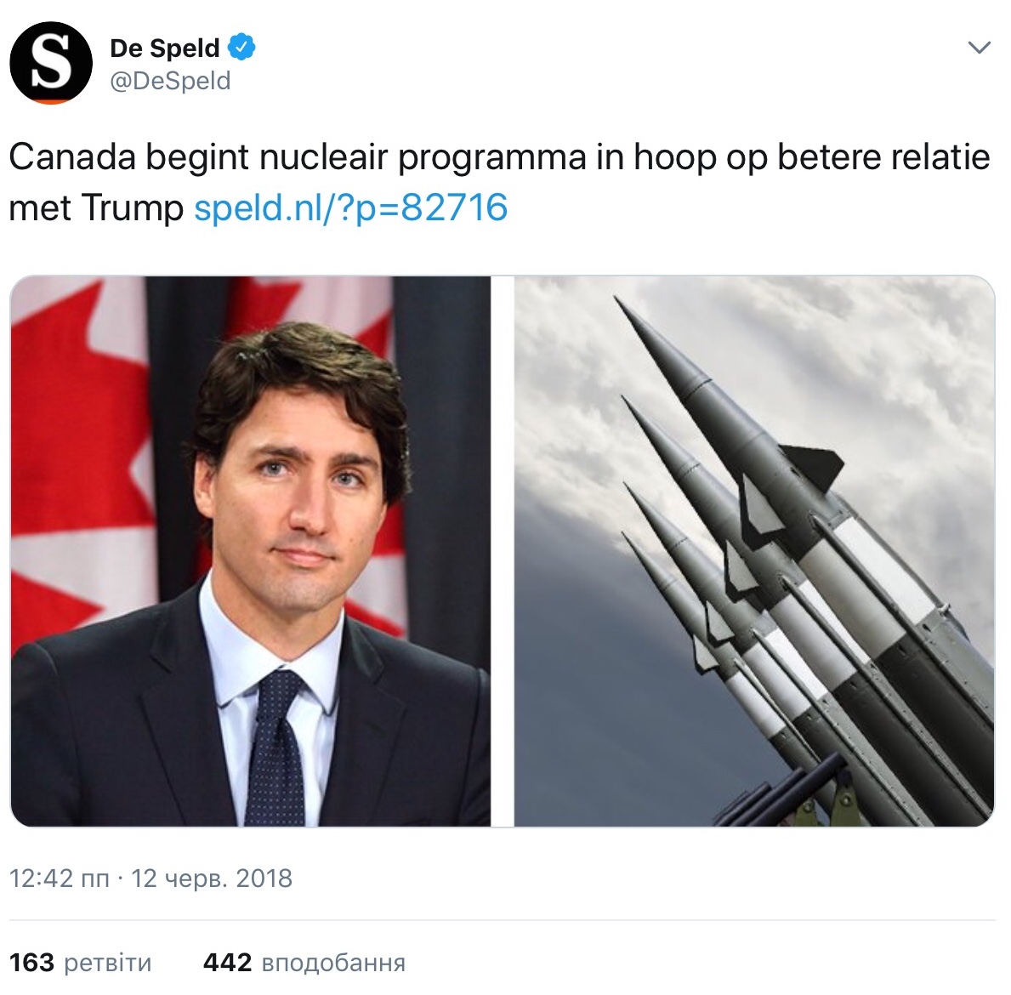Viewport: 1011px width, 995px height.
Task: Click the topmost missile tip
Action: [621, 303]
